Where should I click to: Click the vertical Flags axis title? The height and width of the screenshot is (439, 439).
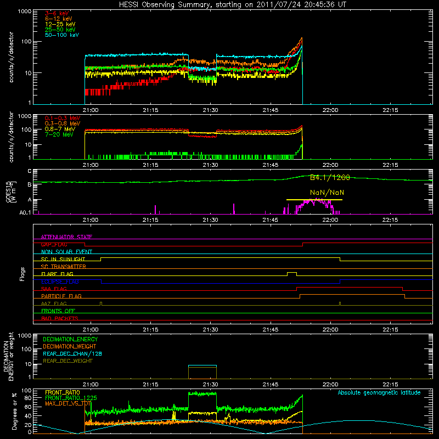pos(22,274)
